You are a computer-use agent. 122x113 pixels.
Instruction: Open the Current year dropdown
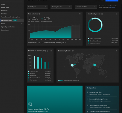pyautogui.click(x=37, y=7)
